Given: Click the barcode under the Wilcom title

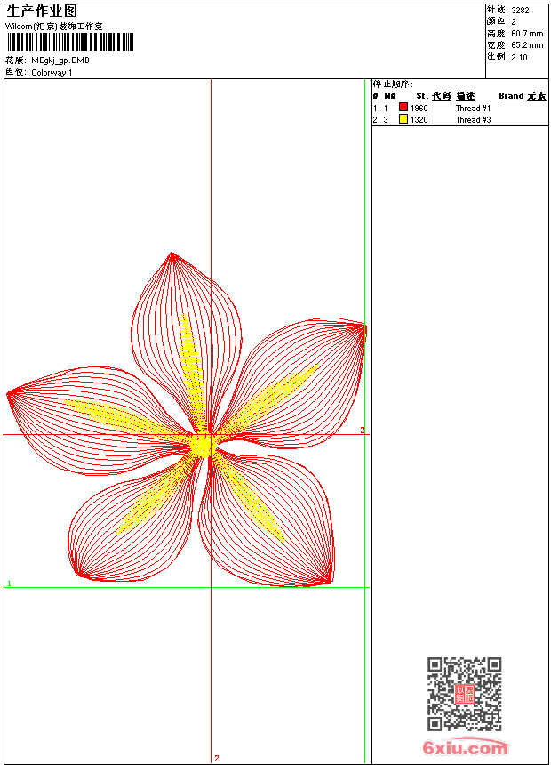Looking at the screenshot, I should (70, 42).
